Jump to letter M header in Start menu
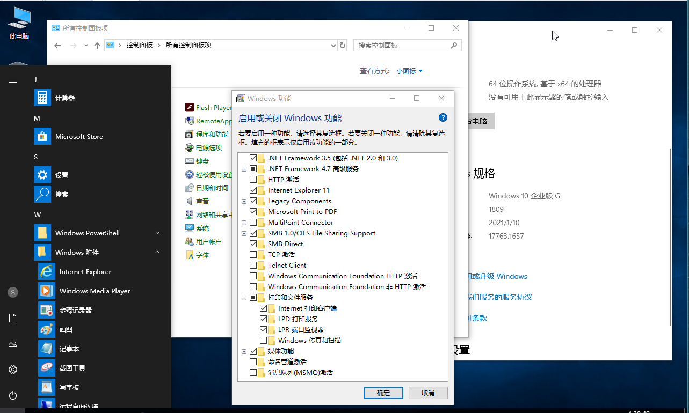Image resolution: width=689 pixels, height=413 pixels. [x=37, y=118]
